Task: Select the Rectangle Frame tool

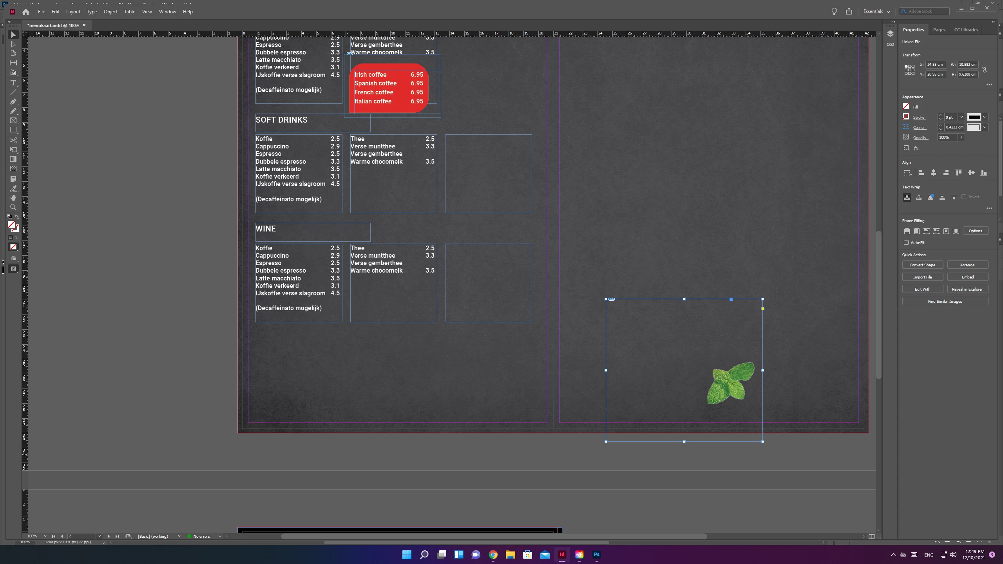Action: [x=13, y=121]
